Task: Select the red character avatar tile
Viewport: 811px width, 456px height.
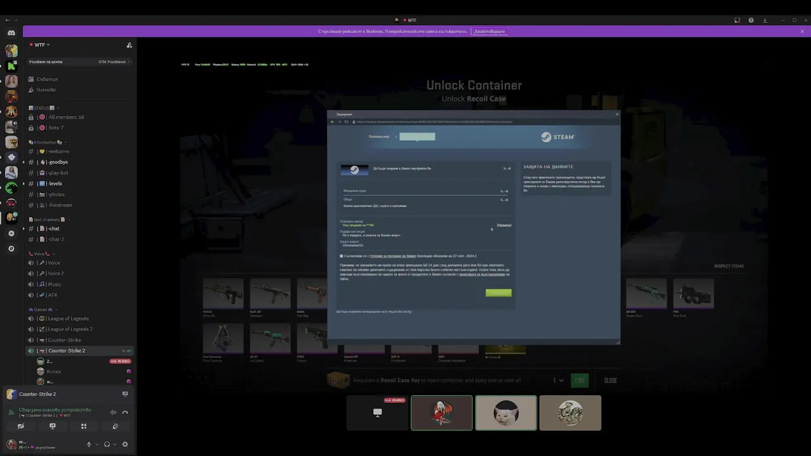Action: pyautogui.click(x=442, y=413)
